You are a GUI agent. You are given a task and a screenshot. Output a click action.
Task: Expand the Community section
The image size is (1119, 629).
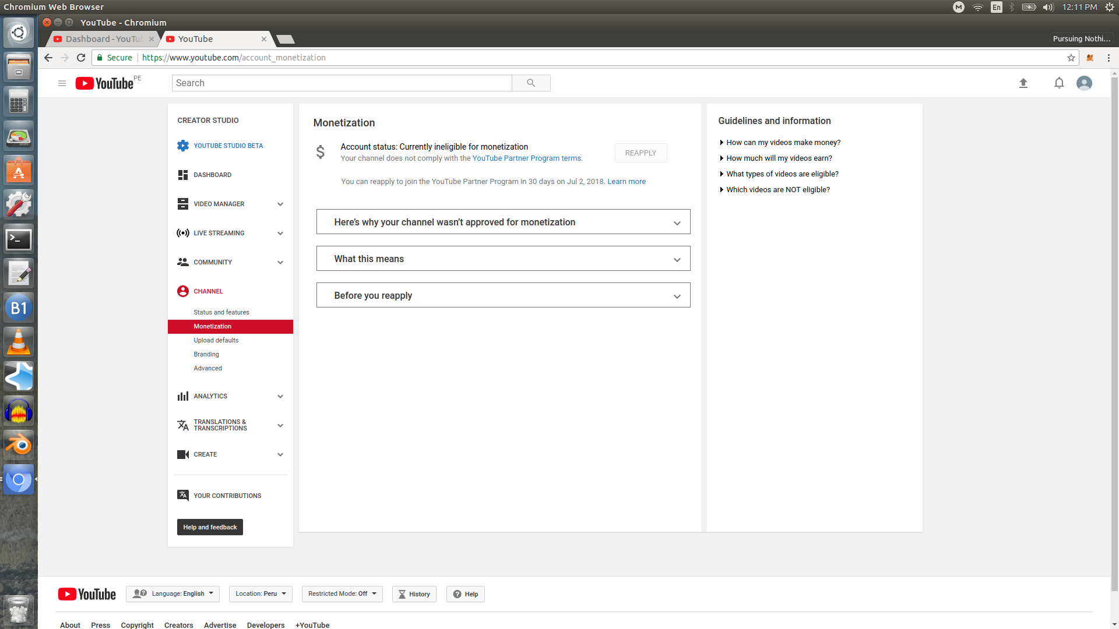tap(280, 263)
